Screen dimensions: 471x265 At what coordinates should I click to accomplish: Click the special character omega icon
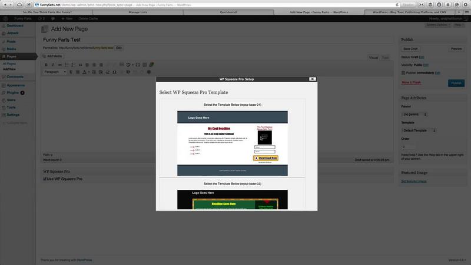click(114, 72)
